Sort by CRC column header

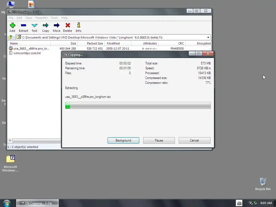pyautogui.click(x=172, y=43)
